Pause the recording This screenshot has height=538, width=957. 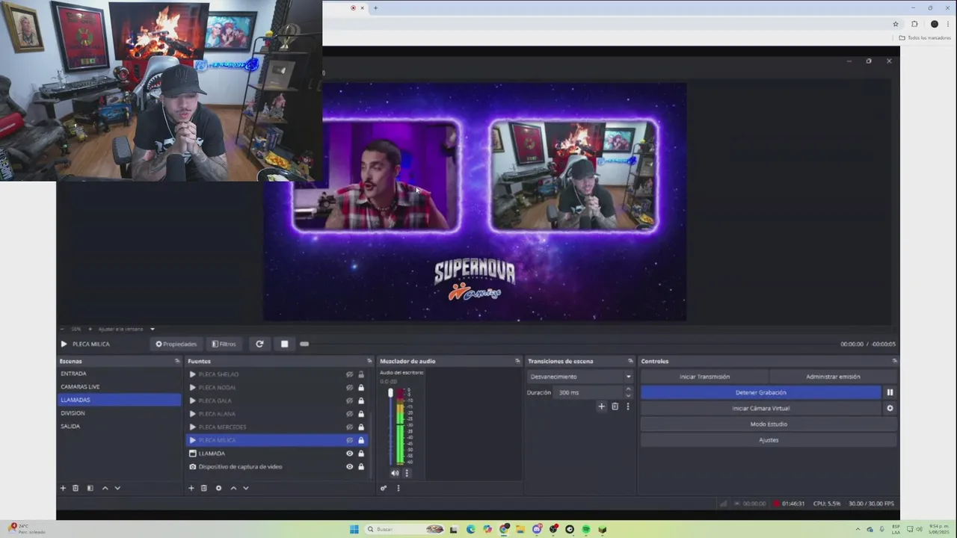coord(890,392)
